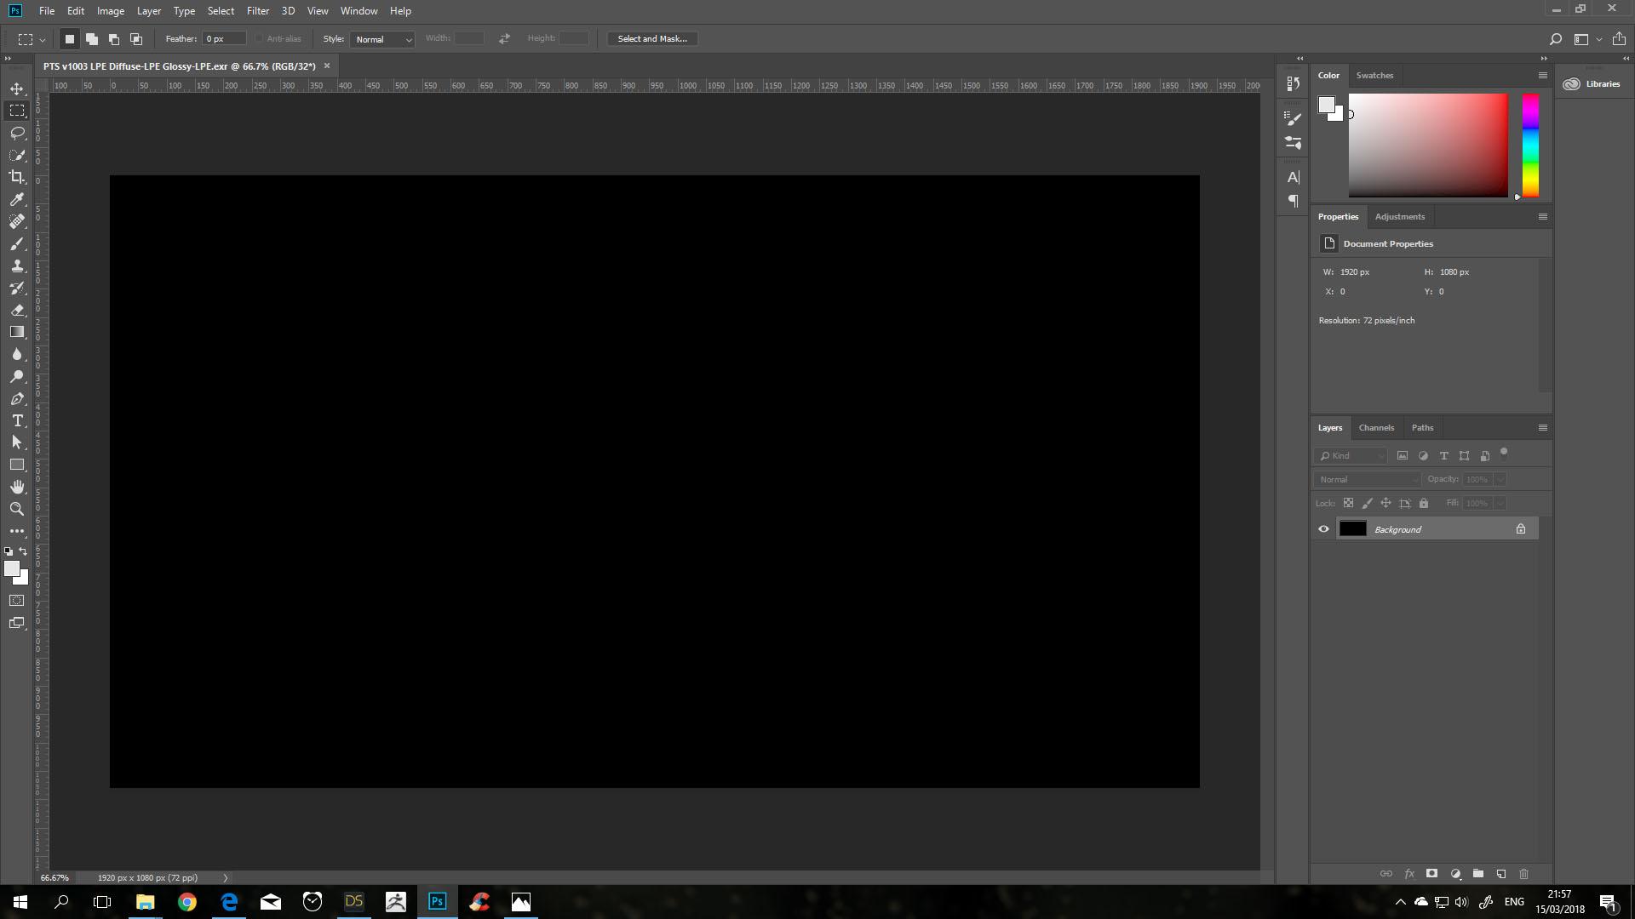Image resolution: width=1635 pixels, height=919 pixels.
Task: Open the Filter menu
Action: [x=257, y=11]
